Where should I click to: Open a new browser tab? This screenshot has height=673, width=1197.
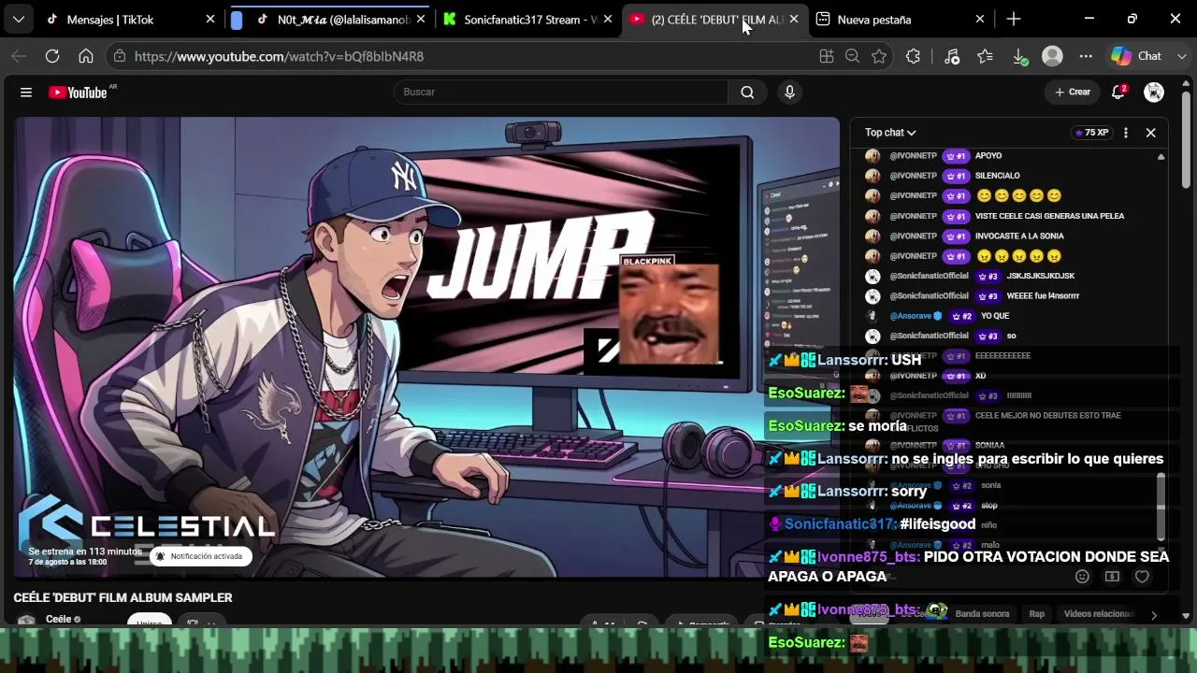click(x=1014, y=19)
